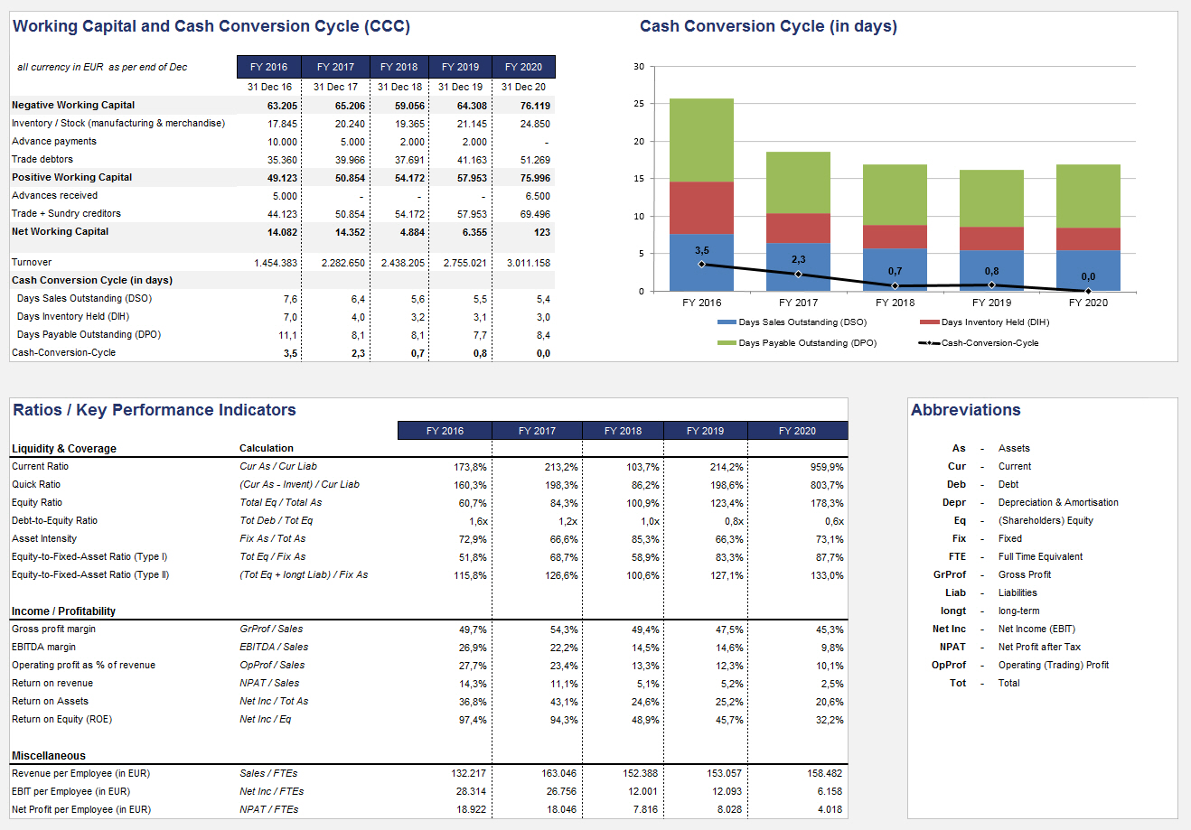Viewport: 1191px width, 830px height.
Task: Click the FY 2020 header in Working Capital table
Action: (x=523, y=67)
